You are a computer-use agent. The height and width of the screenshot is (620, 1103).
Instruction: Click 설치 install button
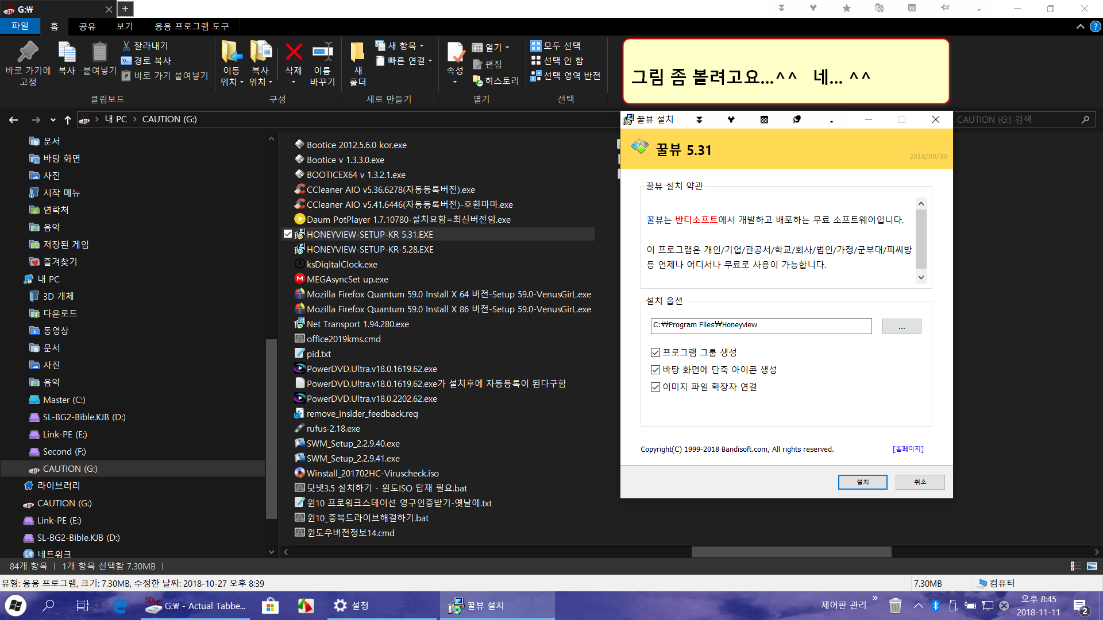point(862,482)
